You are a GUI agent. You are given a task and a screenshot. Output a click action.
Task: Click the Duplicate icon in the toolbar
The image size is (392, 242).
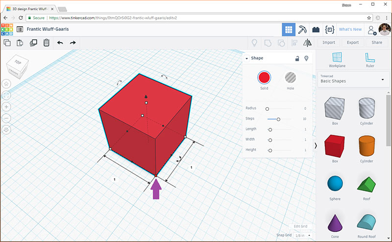(33, 43)
